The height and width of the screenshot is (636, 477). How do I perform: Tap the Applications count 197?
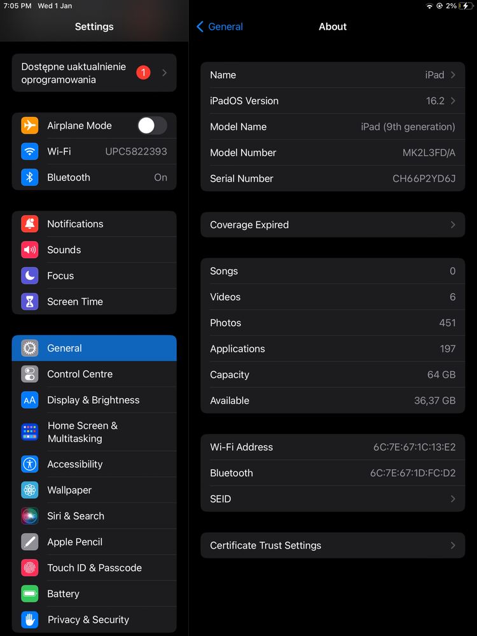pyautogui.click(x=448, y=349)
